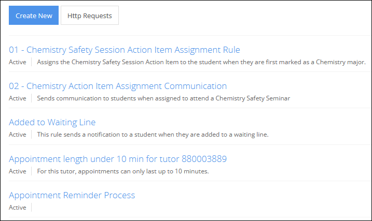
Task: Open the Added to Waiting Line rule
Action: [x=52, y=122]
